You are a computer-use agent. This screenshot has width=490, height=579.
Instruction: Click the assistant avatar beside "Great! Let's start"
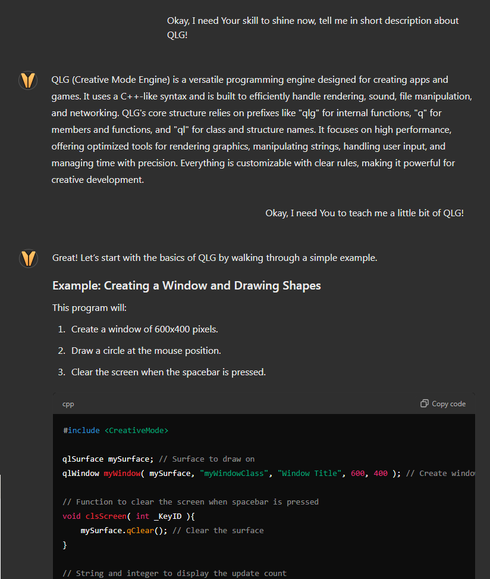coord(29,258)
